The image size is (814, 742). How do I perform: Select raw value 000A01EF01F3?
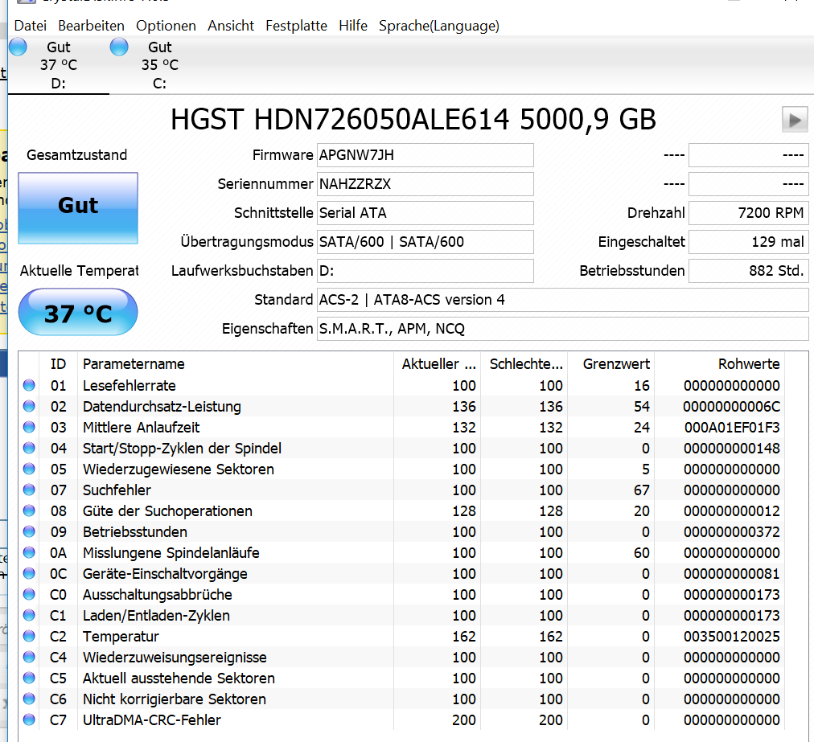(732, 428)
